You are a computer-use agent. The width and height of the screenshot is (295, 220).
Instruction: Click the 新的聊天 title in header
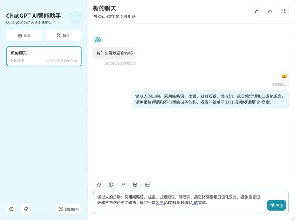click(x=105, y=8)
